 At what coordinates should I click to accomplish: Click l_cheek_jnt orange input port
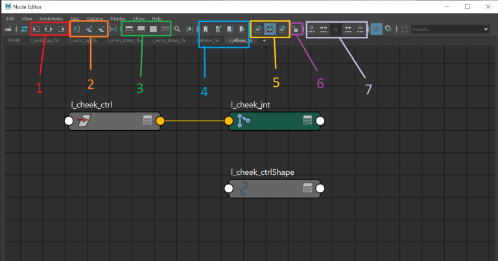pos(229,121)
